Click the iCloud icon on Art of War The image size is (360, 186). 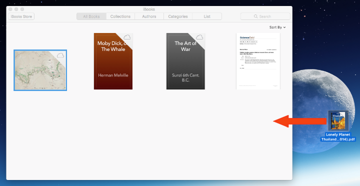(x=199, y=37)
